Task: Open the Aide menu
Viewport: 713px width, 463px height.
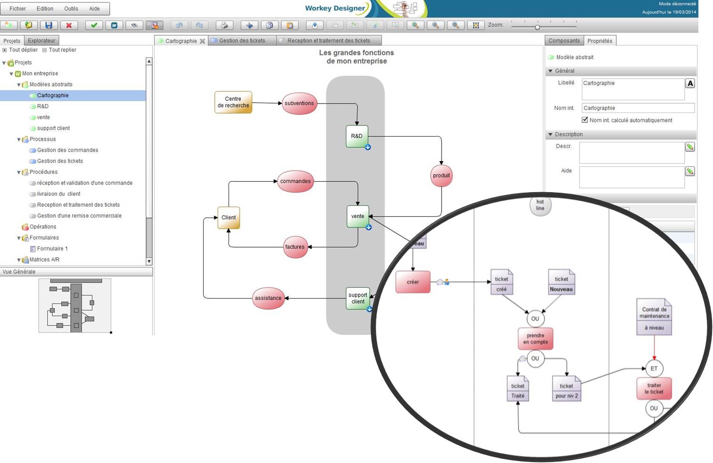Action: tap(94, 8)
